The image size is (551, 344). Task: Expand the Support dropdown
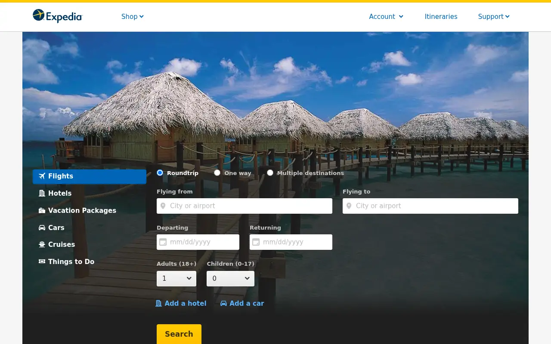494,16
